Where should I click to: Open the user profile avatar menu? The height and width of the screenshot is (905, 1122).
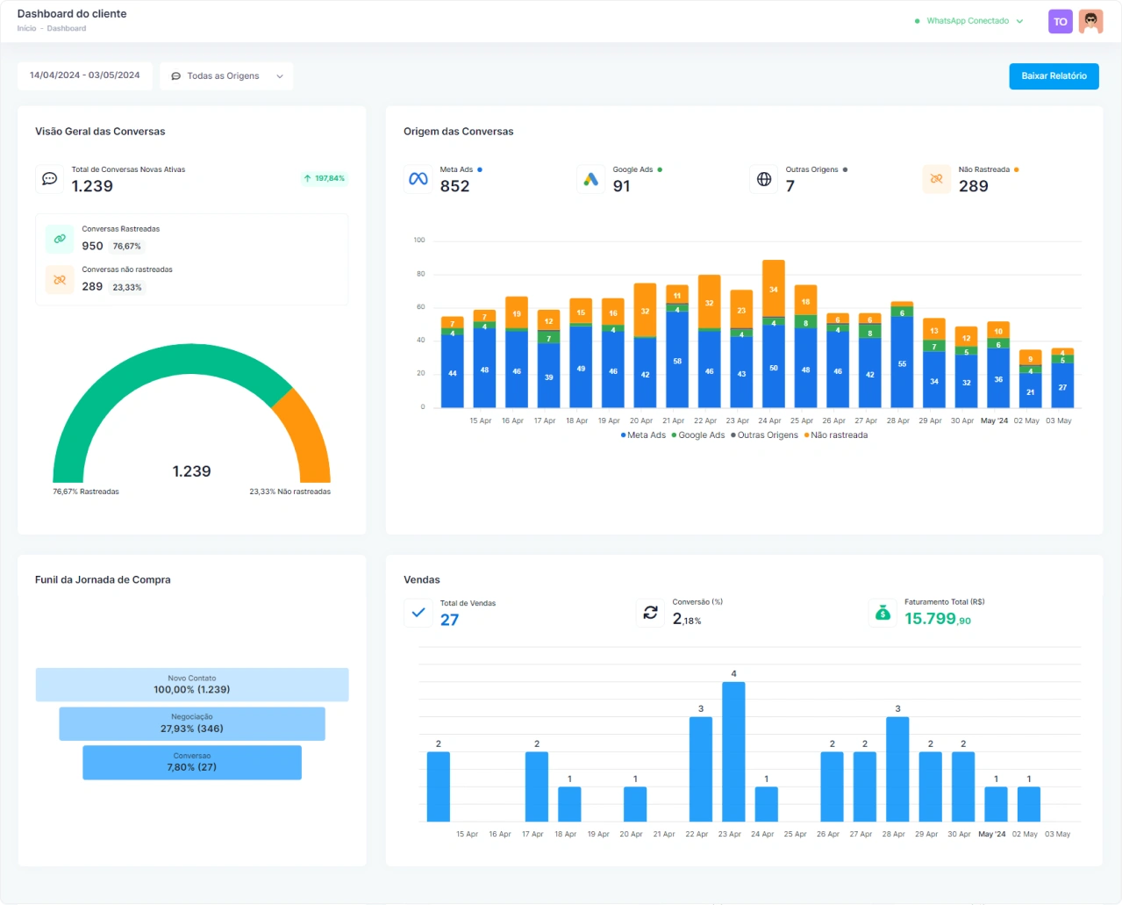click(x=1090, y=22)
